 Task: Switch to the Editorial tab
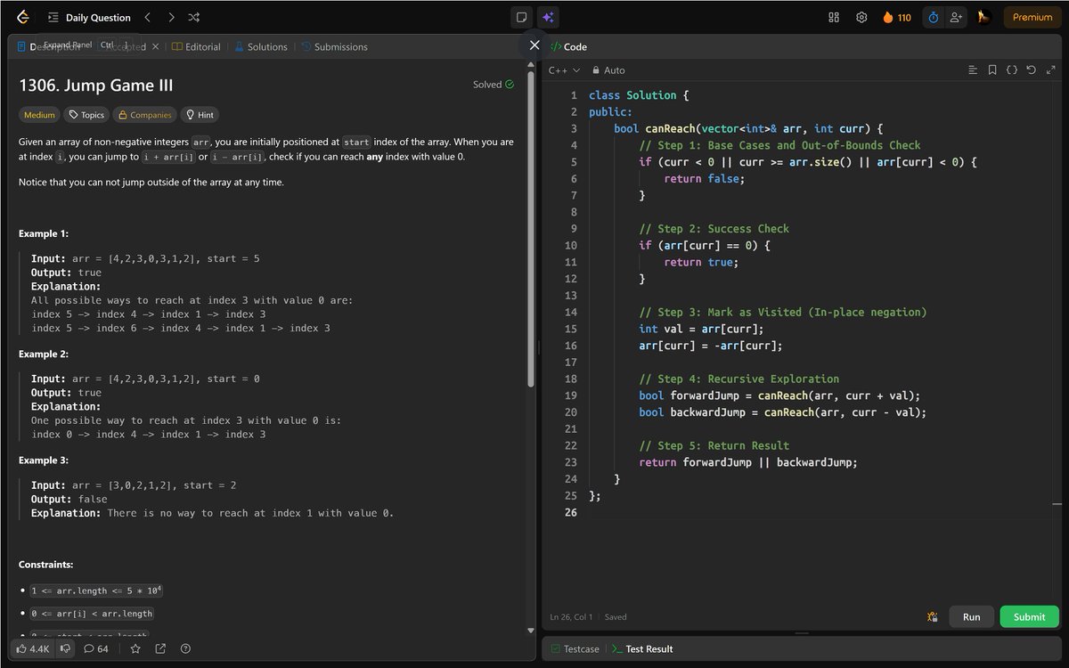point(196,46)
